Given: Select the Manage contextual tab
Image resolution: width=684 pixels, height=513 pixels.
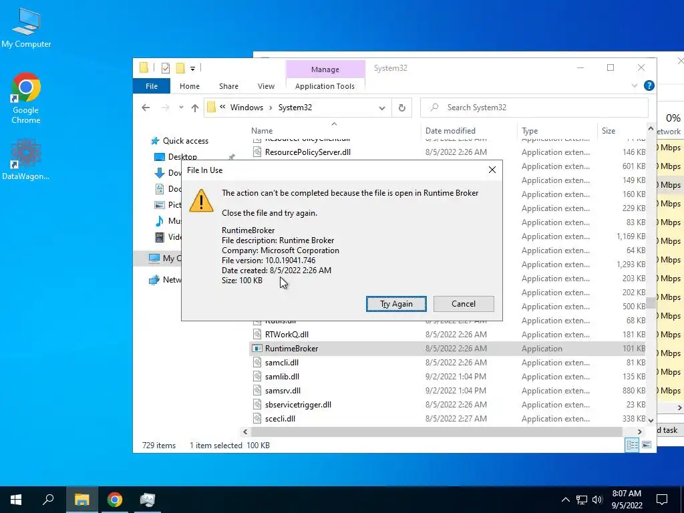Looking at the screenshot, I should pos(325,69).
